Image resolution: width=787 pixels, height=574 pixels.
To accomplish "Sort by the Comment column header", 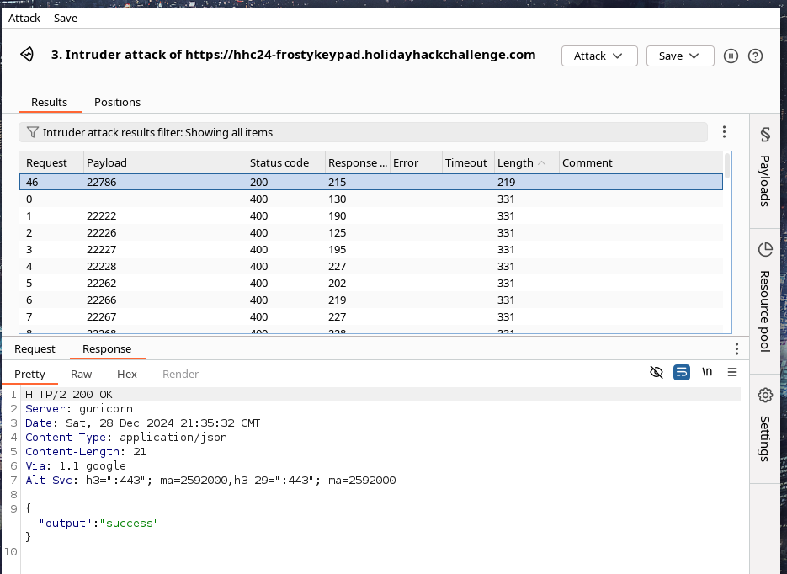I will 641,162.
